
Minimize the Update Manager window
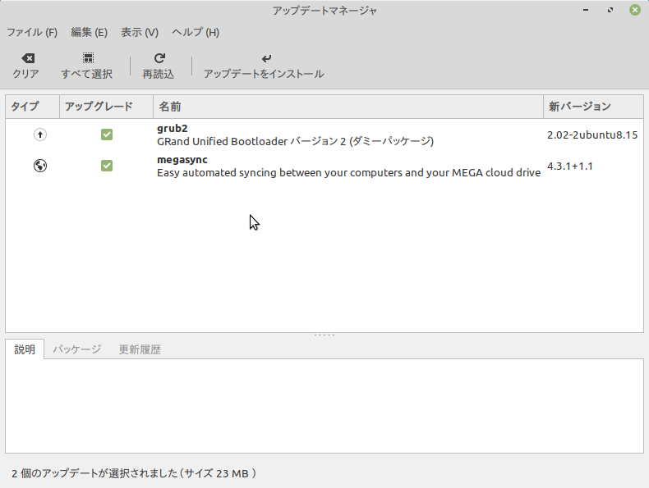point(586,10)
